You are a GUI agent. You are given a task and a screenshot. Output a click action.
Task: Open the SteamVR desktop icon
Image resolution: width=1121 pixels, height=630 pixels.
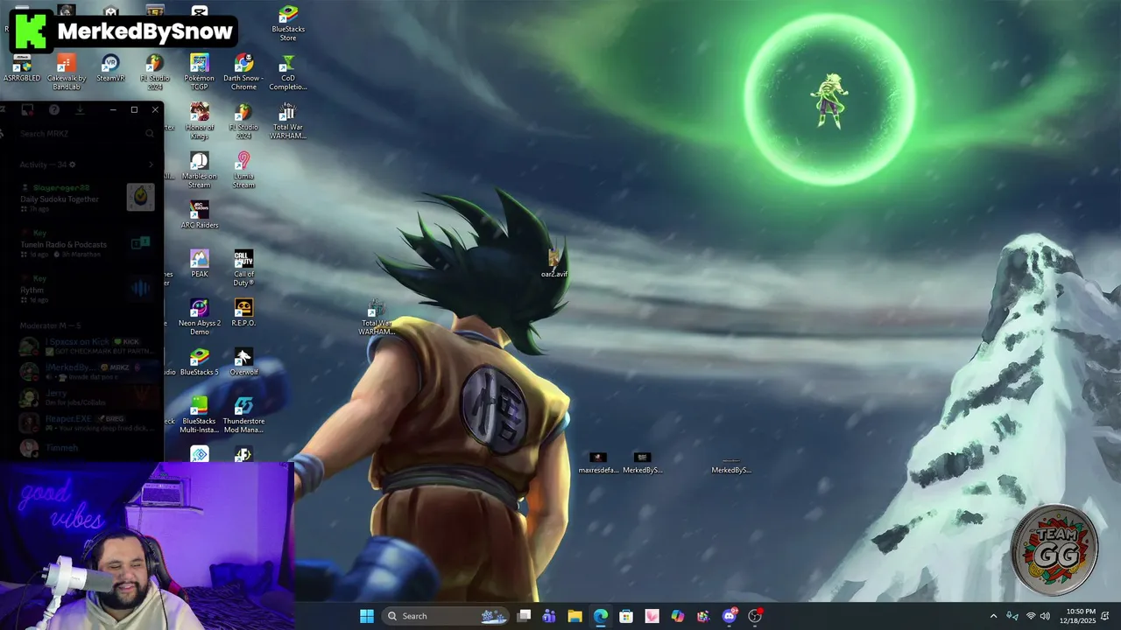pyautogui.click(x=110, y=69)
